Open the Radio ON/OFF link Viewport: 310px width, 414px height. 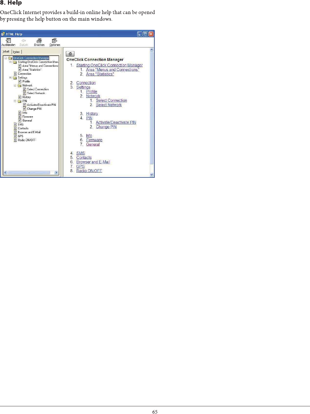tap(89, 171)
